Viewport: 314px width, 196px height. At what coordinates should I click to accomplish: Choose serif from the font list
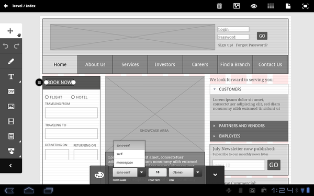129,154
